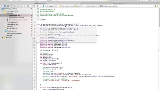Click override func viewDidAppear line
The image size is (160, 90).
click(57, 88)
